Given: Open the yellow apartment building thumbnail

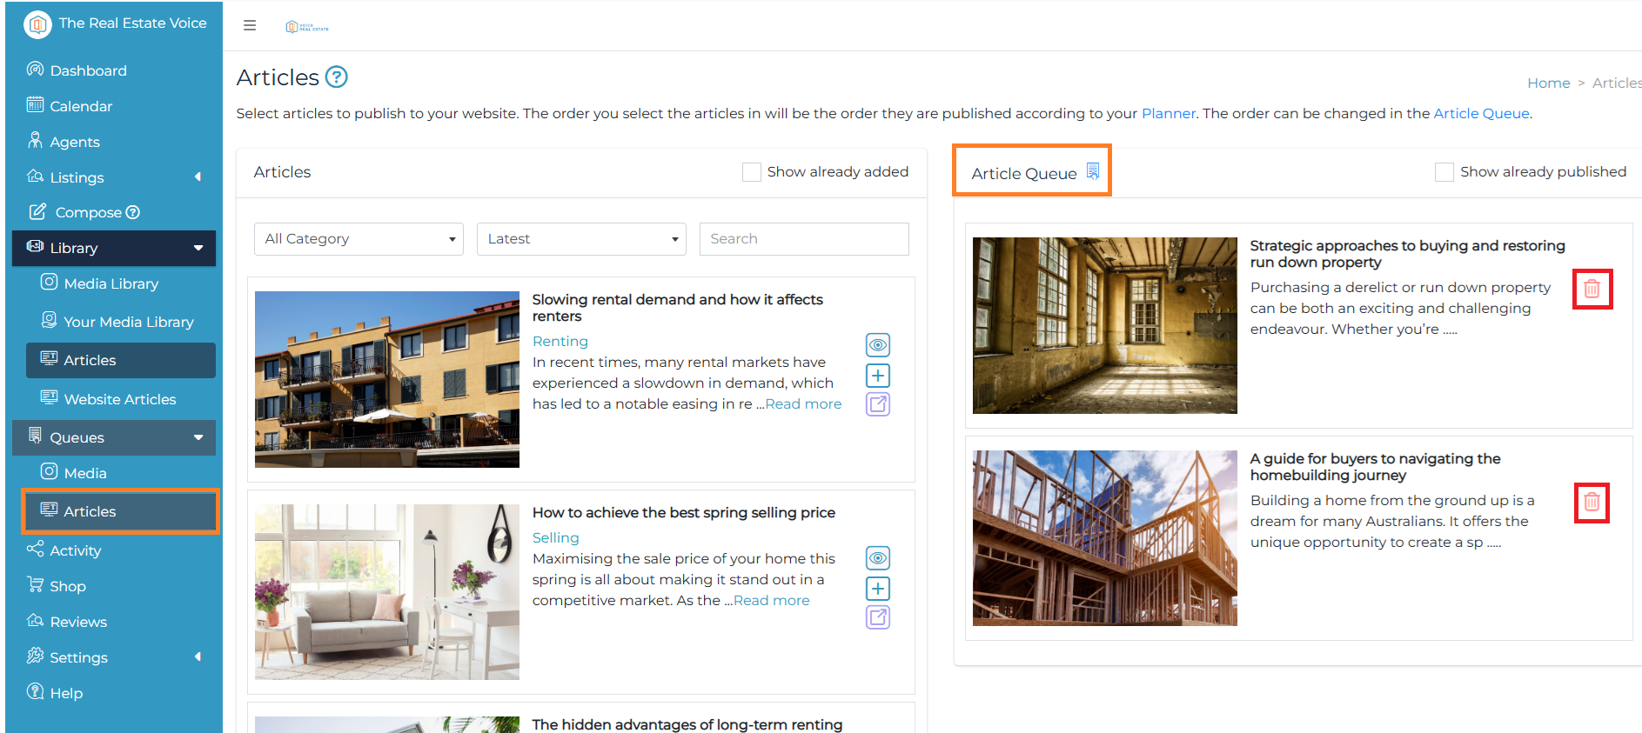Looking at the screenshot, I should pyautogui.click(x=387, y=379).
